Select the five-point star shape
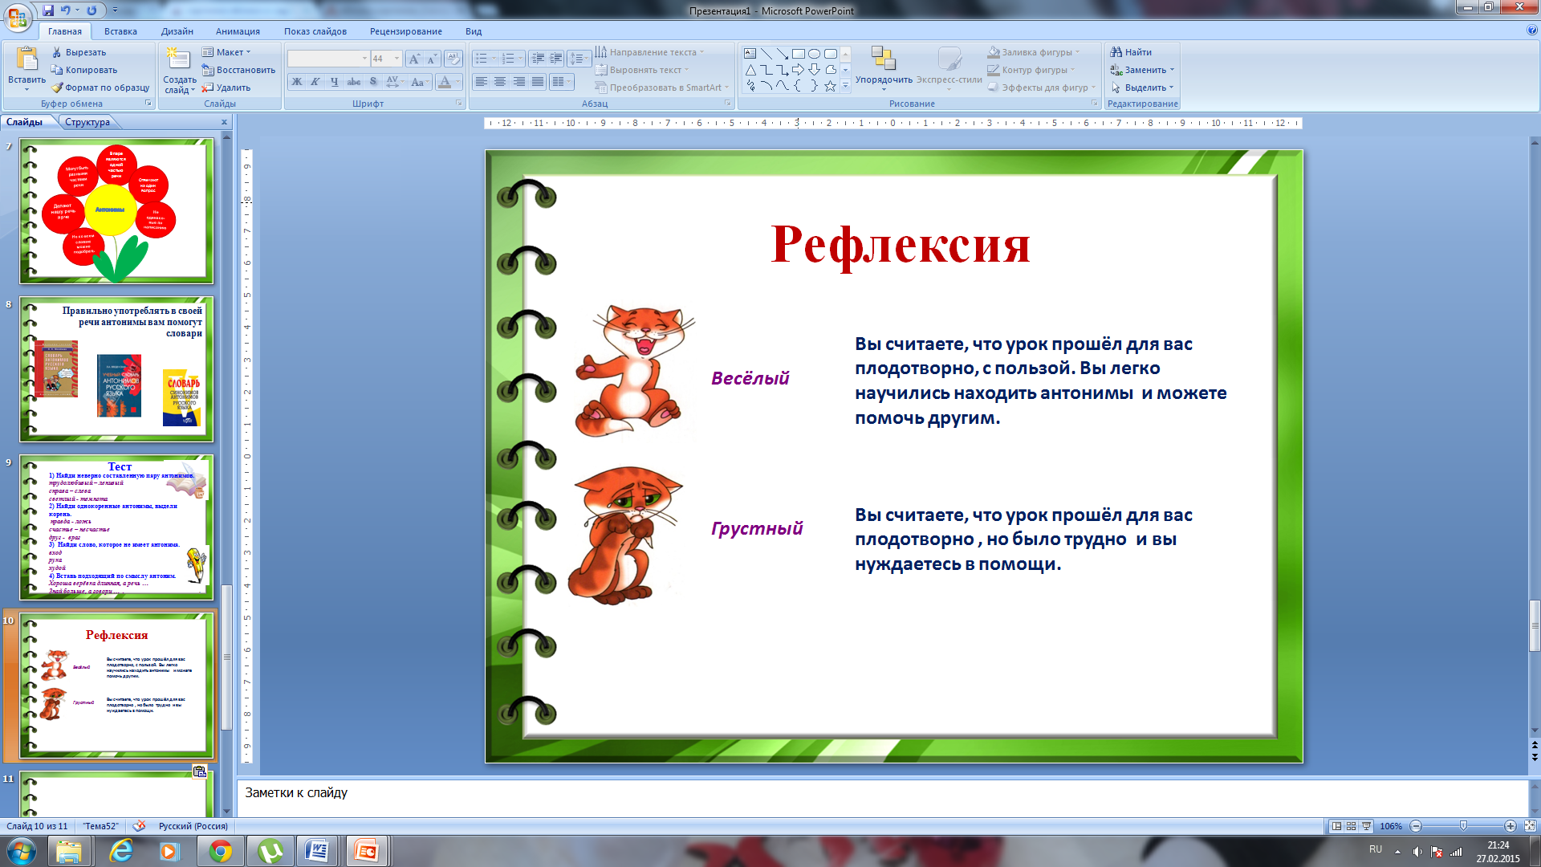The height and width of the screenshot is (867, 1541). [830, 86]
